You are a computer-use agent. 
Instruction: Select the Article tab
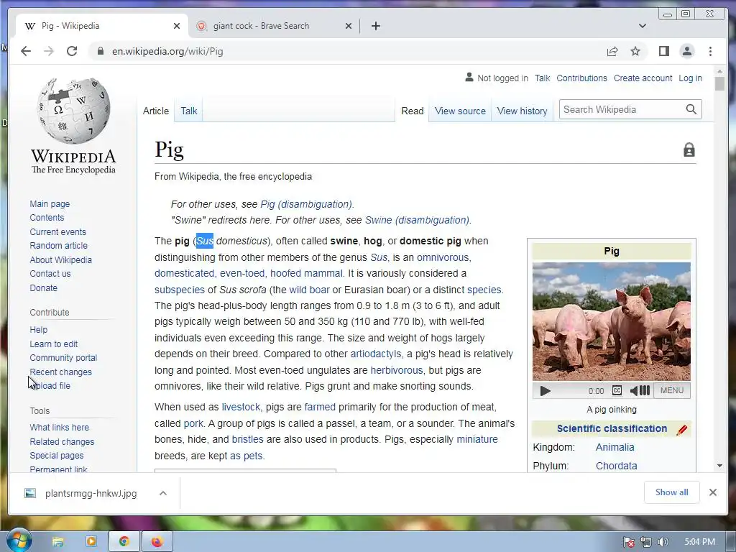click(156, 111)
